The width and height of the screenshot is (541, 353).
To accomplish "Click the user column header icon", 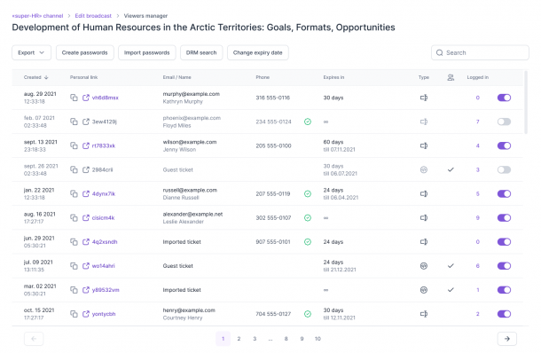I will click(451, 77).
